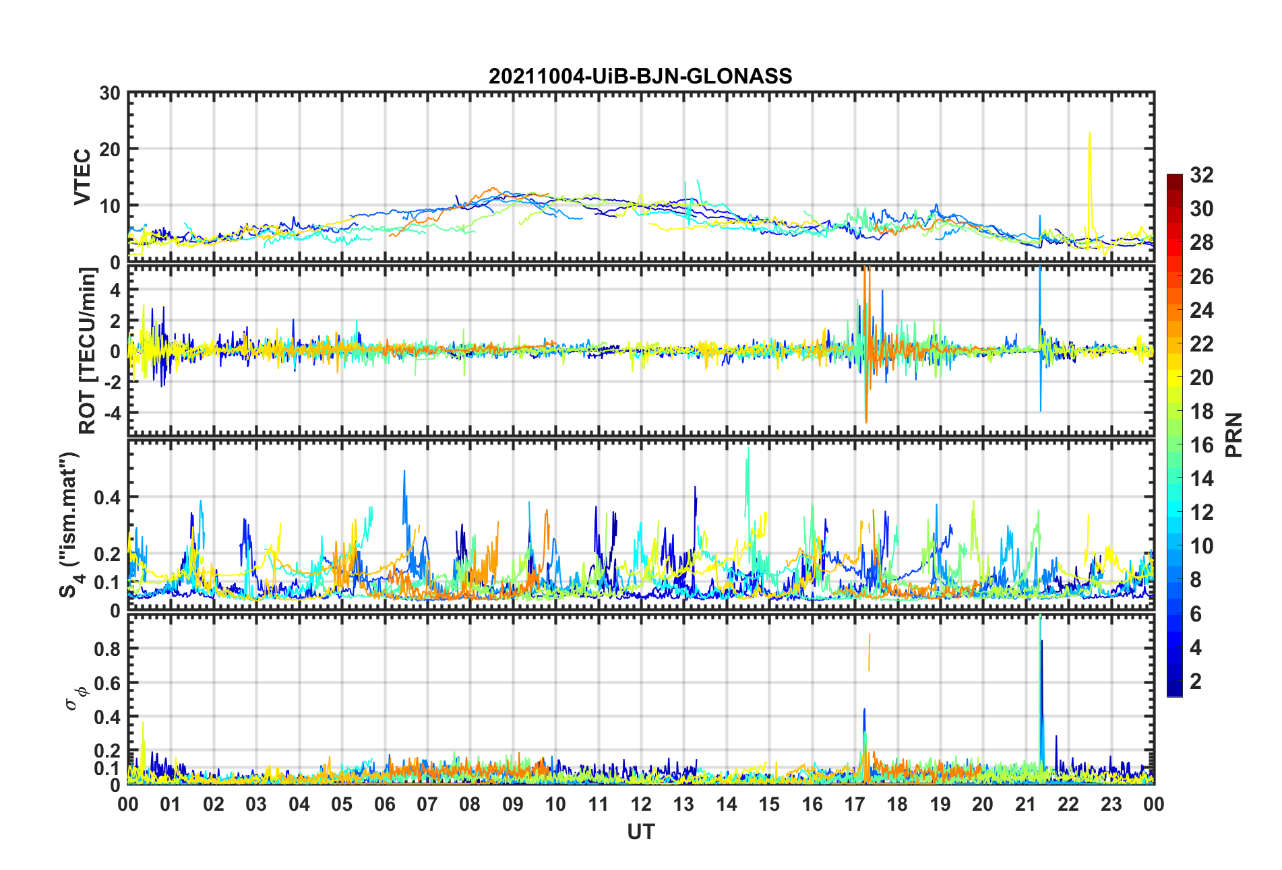Click sigma phi axis tick 0.8

pos(108,649)
